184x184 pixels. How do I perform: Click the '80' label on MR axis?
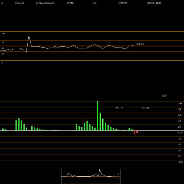(x=180, y=109)
